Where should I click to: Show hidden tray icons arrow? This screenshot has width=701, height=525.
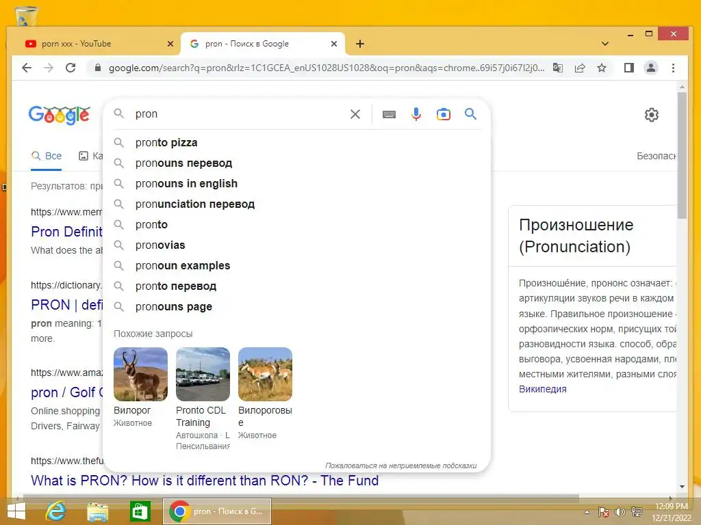587,512
